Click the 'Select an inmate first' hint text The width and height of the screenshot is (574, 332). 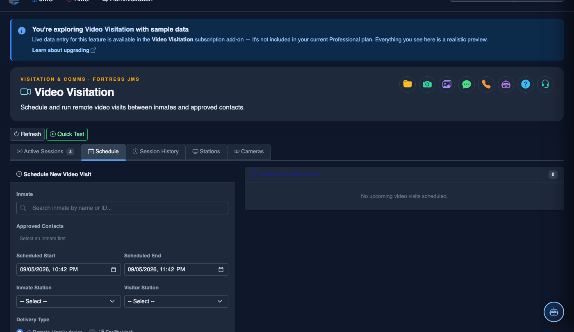[43, 239]
